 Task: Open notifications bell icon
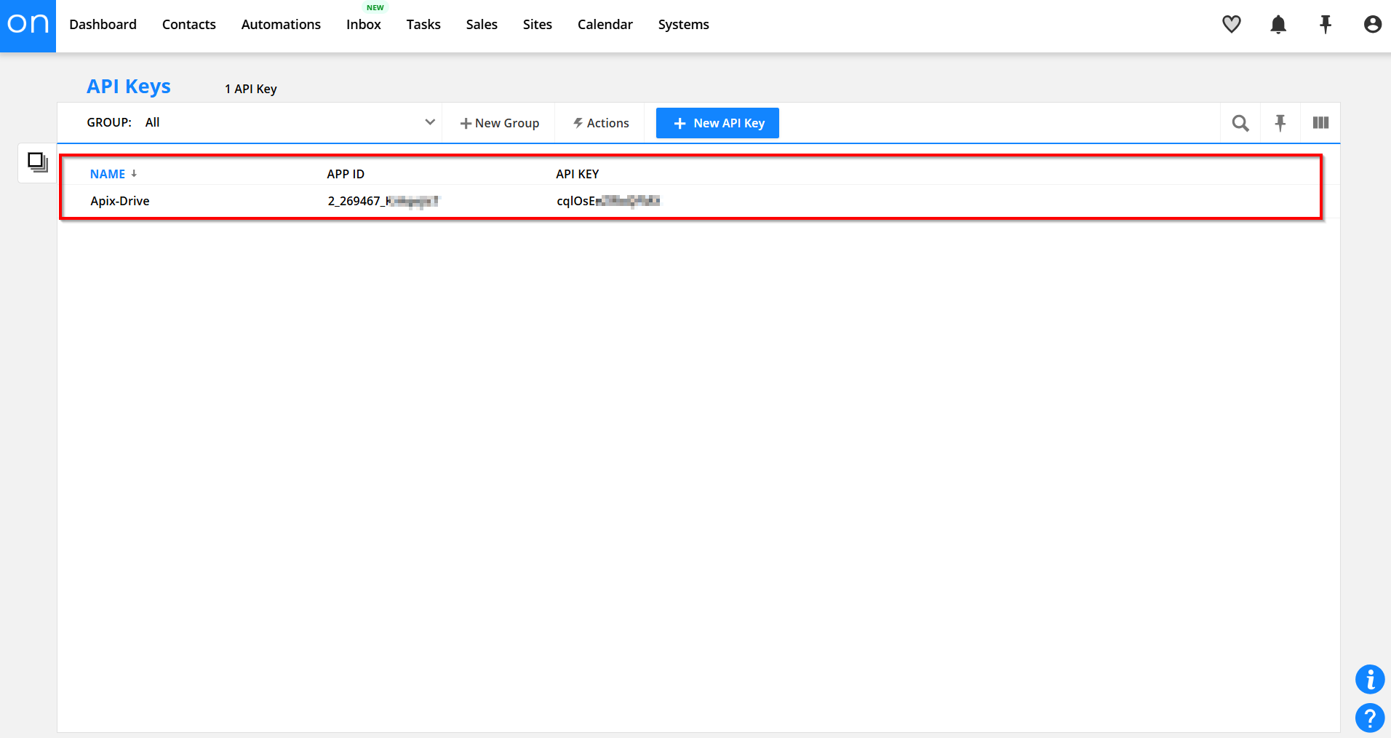coord(1278,25)
